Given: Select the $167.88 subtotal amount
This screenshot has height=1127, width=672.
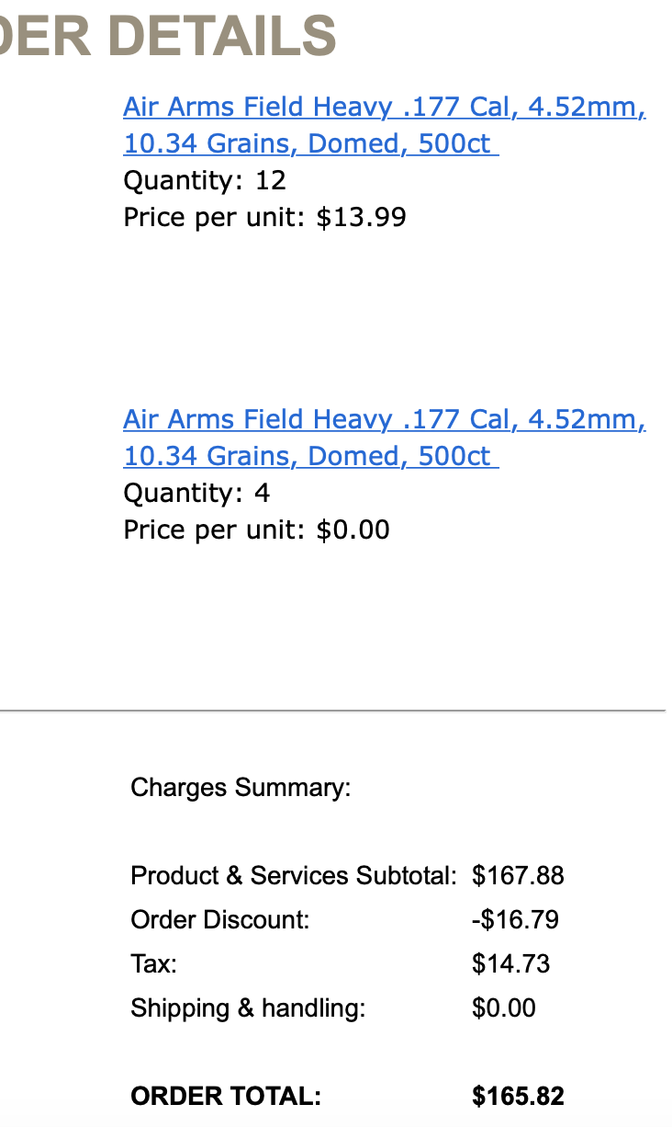Looking at the screenshot, I should pyautogui.click(x=518, y=875).
